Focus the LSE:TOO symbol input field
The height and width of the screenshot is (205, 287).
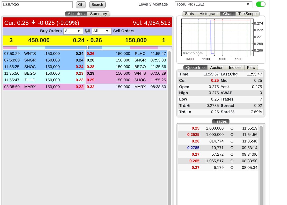pyautogui.click(x=37, y=4)
